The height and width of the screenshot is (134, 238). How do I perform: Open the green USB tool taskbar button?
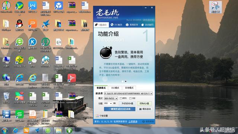(70, 131)
